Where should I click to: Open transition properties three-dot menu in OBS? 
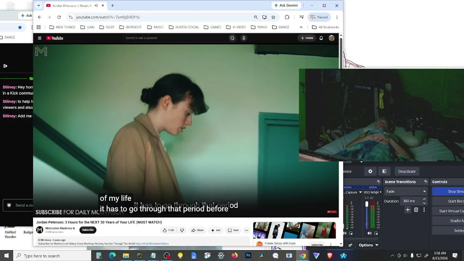424,210
